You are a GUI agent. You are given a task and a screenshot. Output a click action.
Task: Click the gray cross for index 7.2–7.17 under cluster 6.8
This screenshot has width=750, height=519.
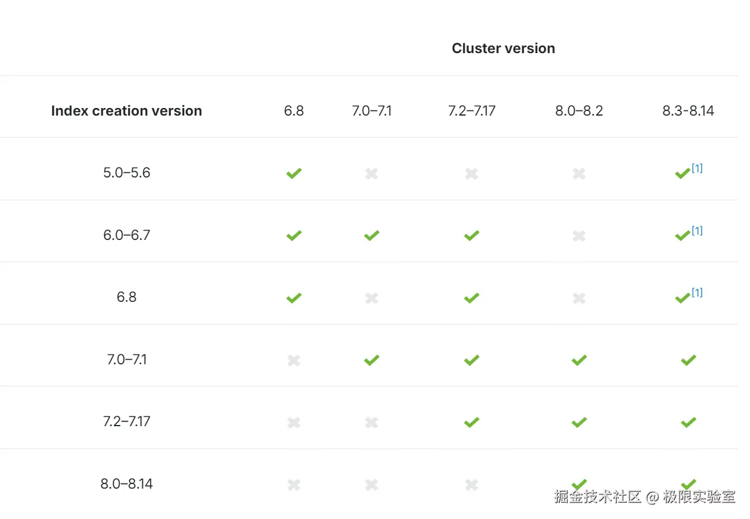tap(294, 422)
